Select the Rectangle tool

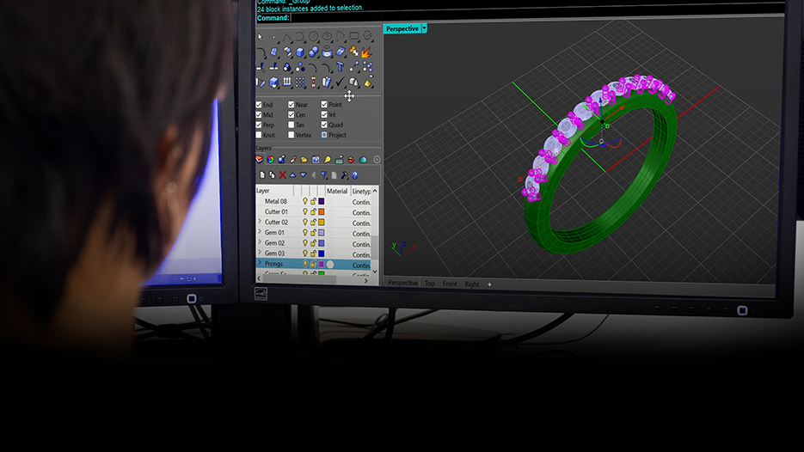pyautogui.click(x=353, y=36)
